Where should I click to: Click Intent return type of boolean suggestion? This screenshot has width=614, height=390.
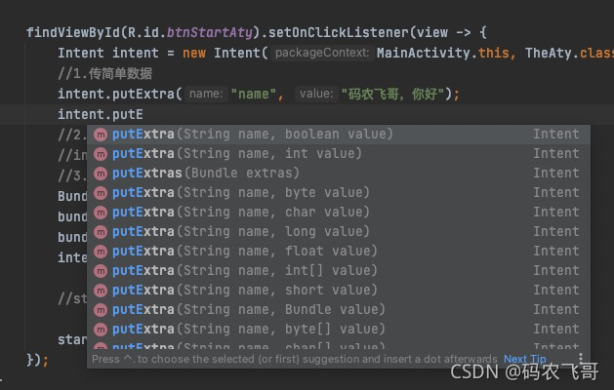556,135
